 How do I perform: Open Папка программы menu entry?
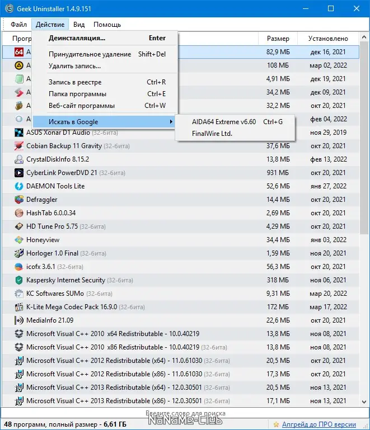coord(105,94)
